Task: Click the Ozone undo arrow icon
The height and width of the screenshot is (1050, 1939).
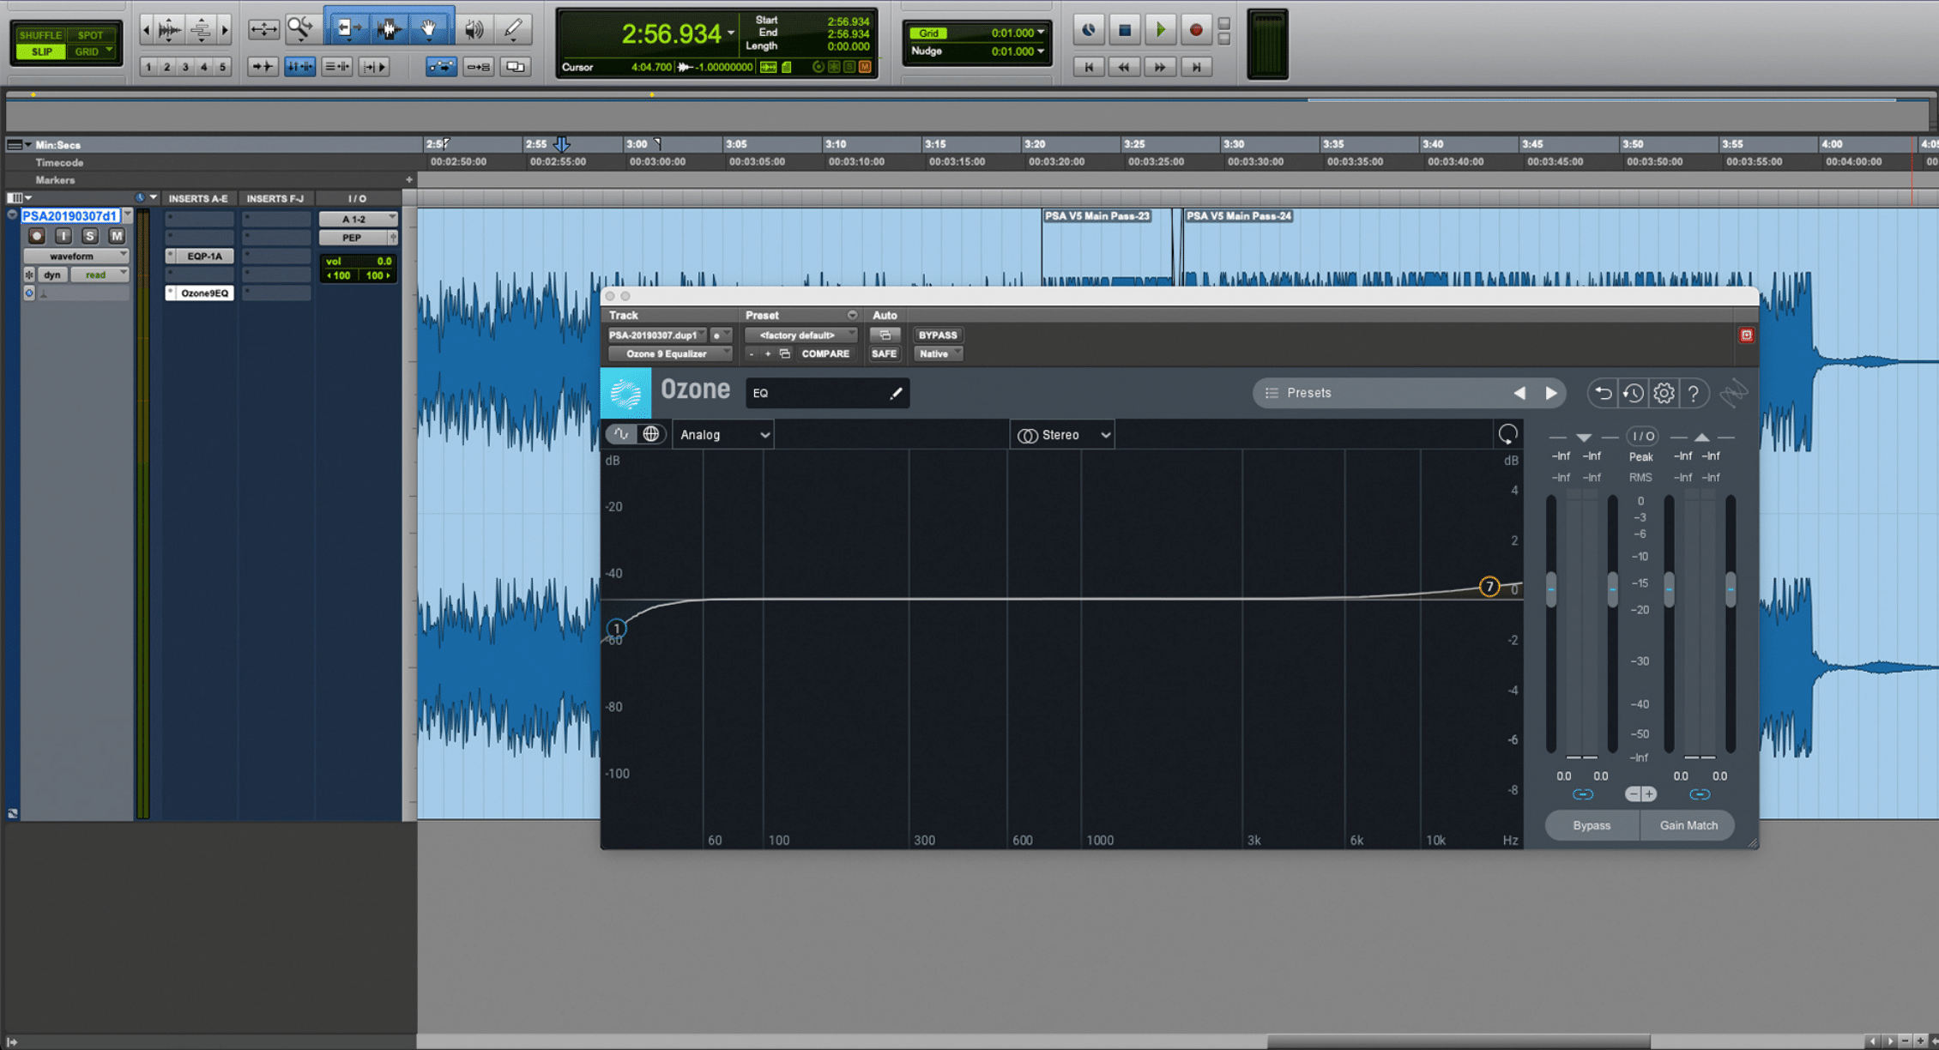Action: click(1603, 393)
